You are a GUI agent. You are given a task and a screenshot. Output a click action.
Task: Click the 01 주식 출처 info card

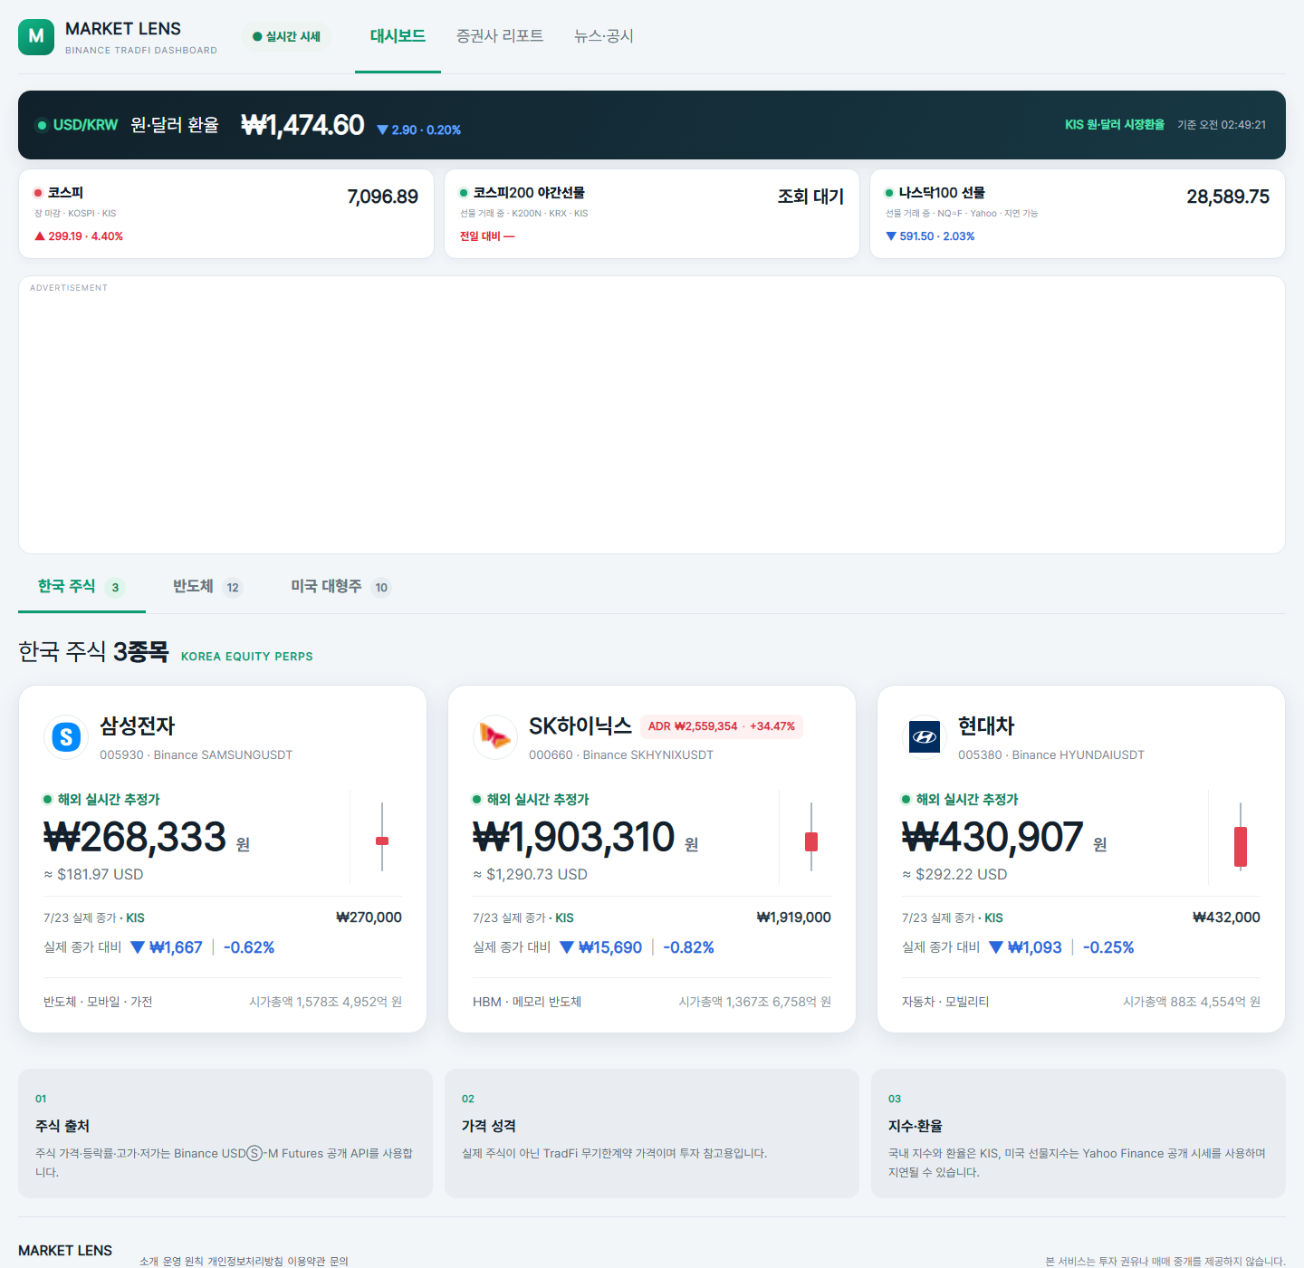pos(225,1134)
